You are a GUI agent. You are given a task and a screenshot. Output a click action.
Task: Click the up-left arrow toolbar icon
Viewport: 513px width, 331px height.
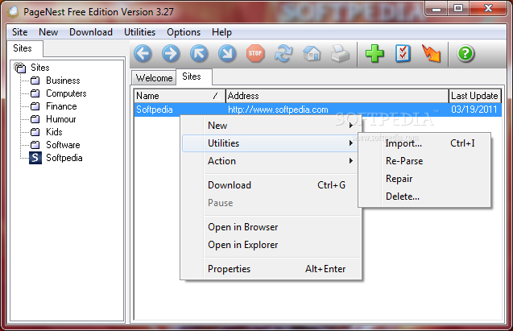[199, 53]
